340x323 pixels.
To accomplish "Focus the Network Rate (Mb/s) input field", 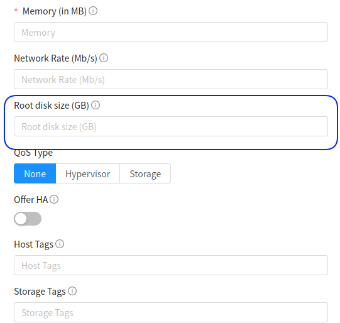I will pyautogui.click(x=171, y=79).
